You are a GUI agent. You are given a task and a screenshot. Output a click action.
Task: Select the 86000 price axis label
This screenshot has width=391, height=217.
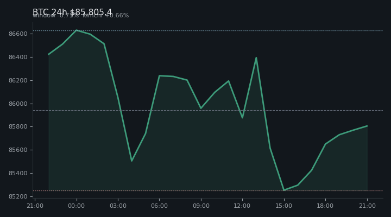pyautogui.click(x=18, y=104)
